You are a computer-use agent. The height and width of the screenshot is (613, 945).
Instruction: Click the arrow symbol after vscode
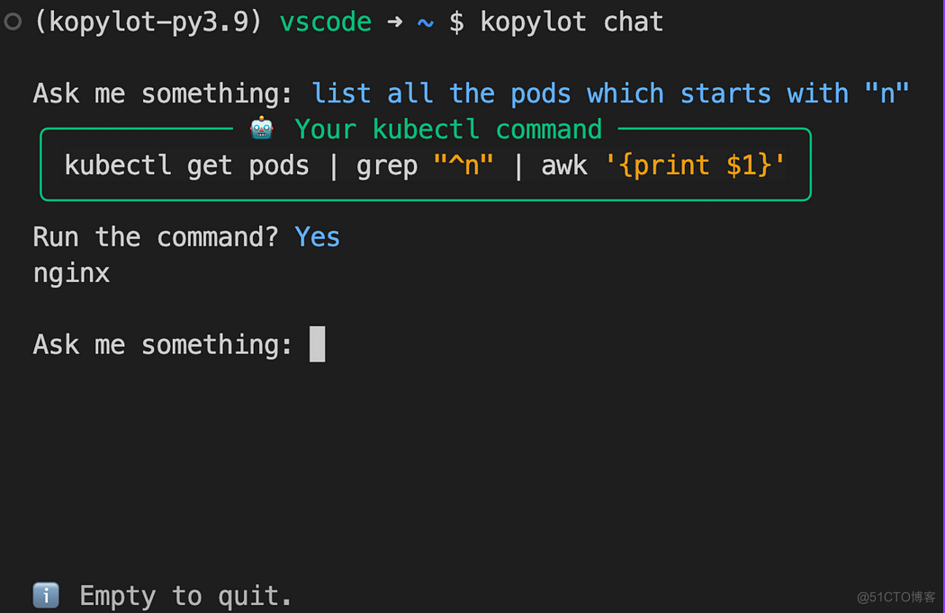(395, 22)
